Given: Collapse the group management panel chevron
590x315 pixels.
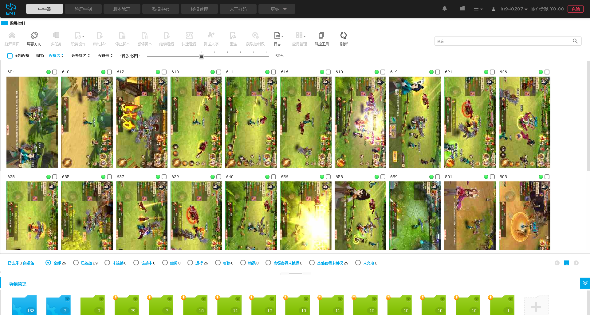Looking at the screenshot, I should pyautogui.click(x=585, y=283).
